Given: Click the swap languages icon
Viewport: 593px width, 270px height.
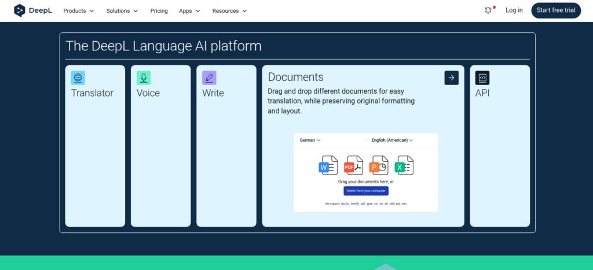Looking at the screenshot, I should tap(366, 140).
